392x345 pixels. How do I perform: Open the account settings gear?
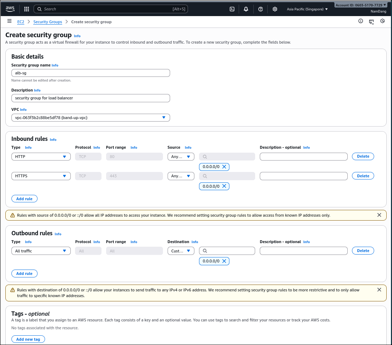pos(274,9)
